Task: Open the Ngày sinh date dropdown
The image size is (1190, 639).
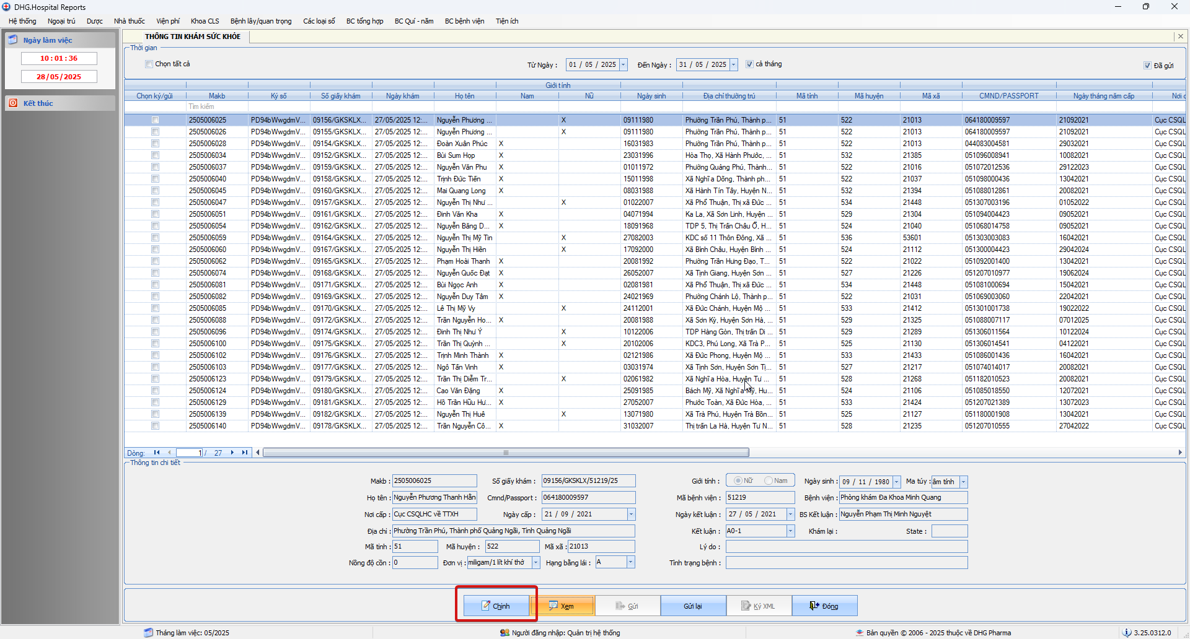Action: (897, 482)
